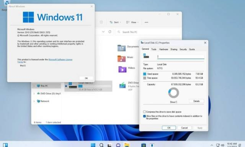
Task: Expand Network tree node
Action: 34,101
